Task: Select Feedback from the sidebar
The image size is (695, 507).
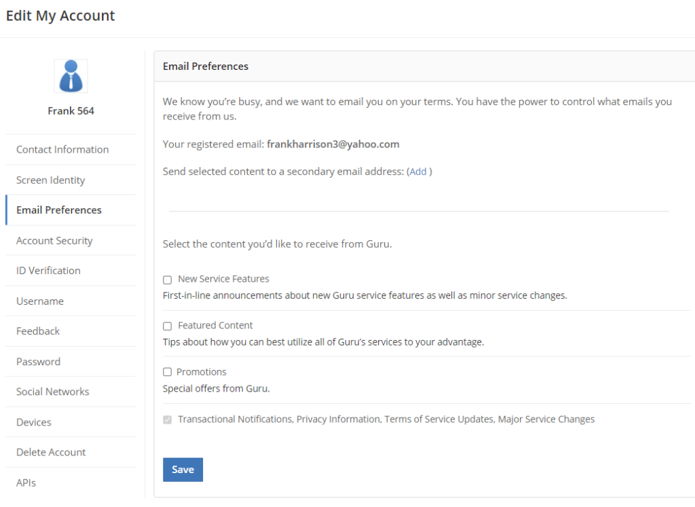Action: (38, 331)
